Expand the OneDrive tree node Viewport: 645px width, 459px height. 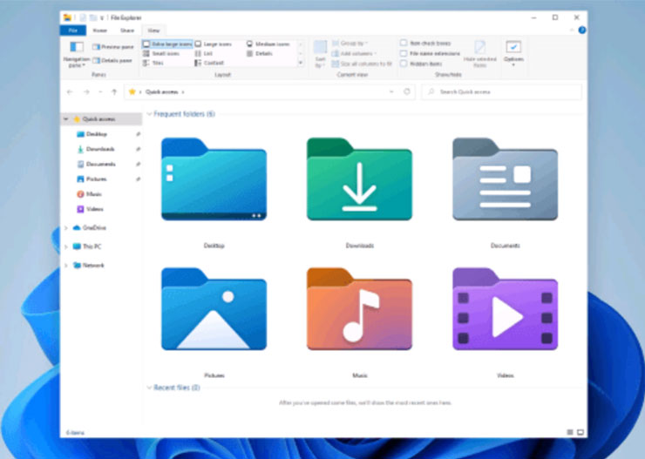[x=66, y=227]
